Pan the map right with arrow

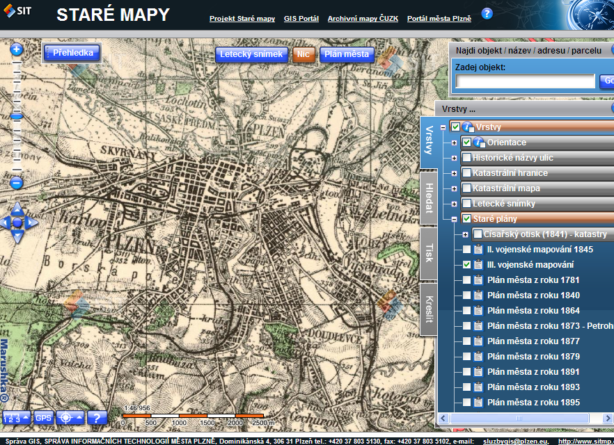[31, 223]
